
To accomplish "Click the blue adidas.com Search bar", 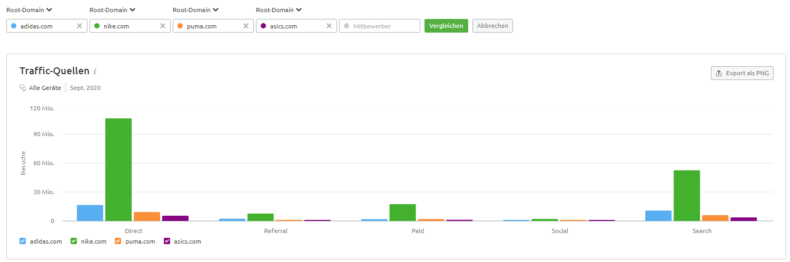I will 658,216.
